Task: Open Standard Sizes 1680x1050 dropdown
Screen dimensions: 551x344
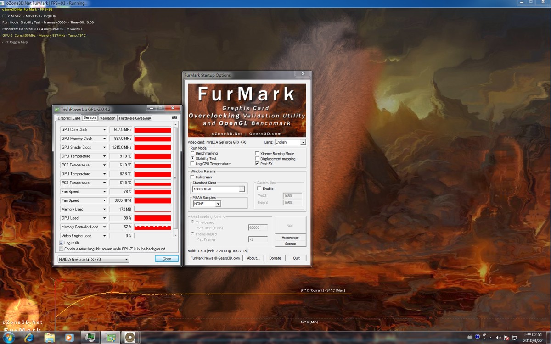Action: (x=219, y=189)
